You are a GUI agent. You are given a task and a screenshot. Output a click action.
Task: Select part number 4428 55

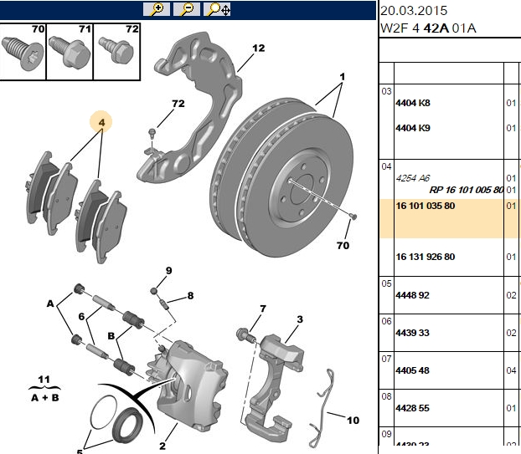coord(412,408)
